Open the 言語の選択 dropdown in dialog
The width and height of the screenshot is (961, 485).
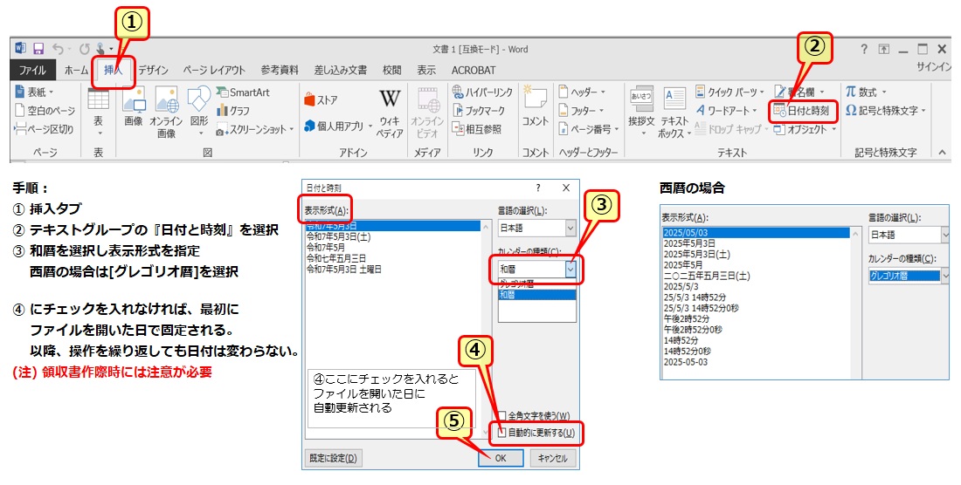(x=570, y=229)
